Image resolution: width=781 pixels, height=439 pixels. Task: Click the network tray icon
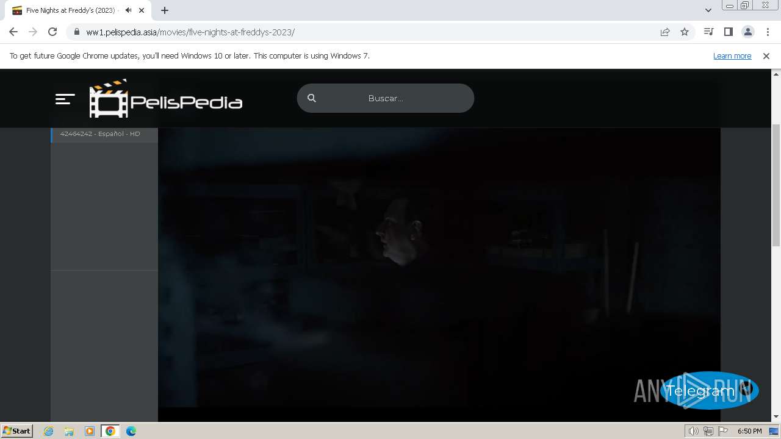pyautogui.click(x=708, y=431)
